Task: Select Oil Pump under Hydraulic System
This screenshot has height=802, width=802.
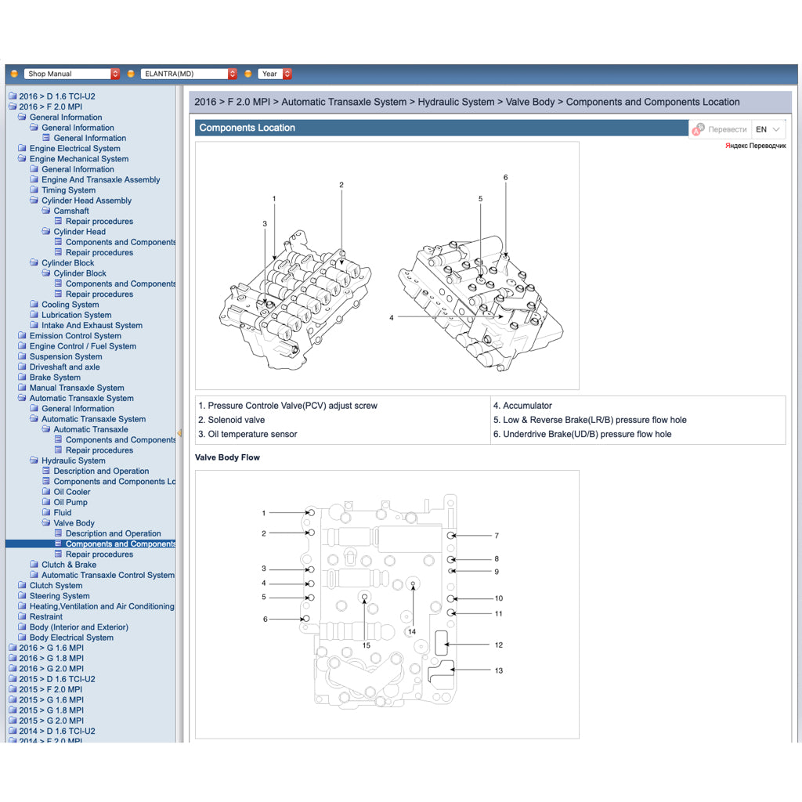Action: 70,502
